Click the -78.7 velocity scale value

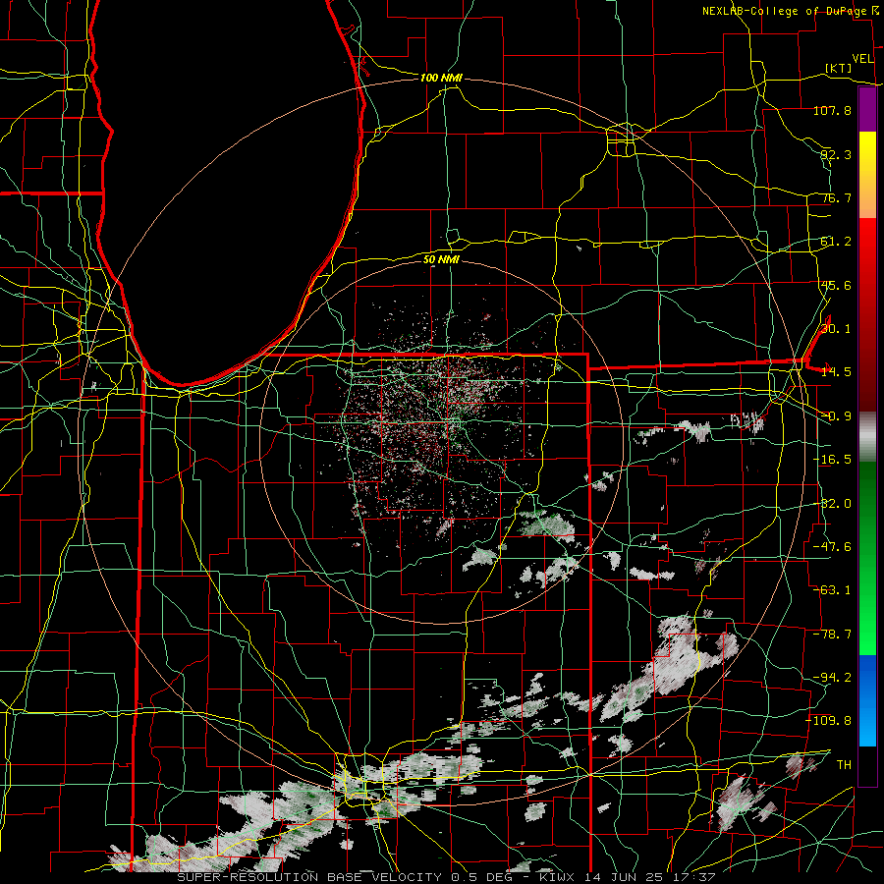832,635
